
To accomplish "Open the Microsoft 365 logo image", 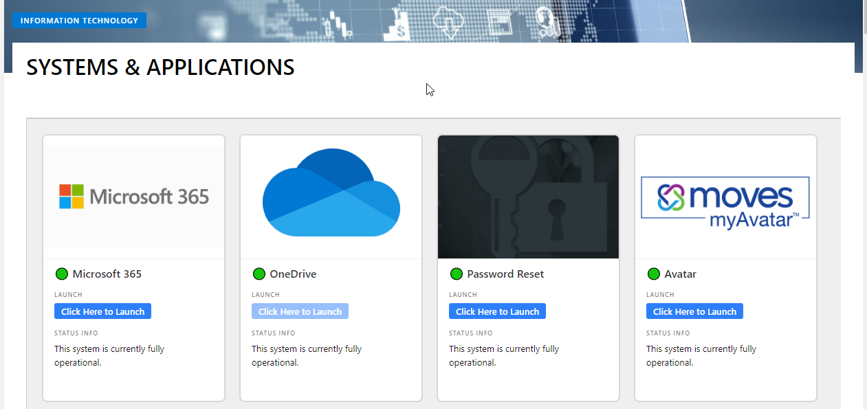I will [134, 197].
